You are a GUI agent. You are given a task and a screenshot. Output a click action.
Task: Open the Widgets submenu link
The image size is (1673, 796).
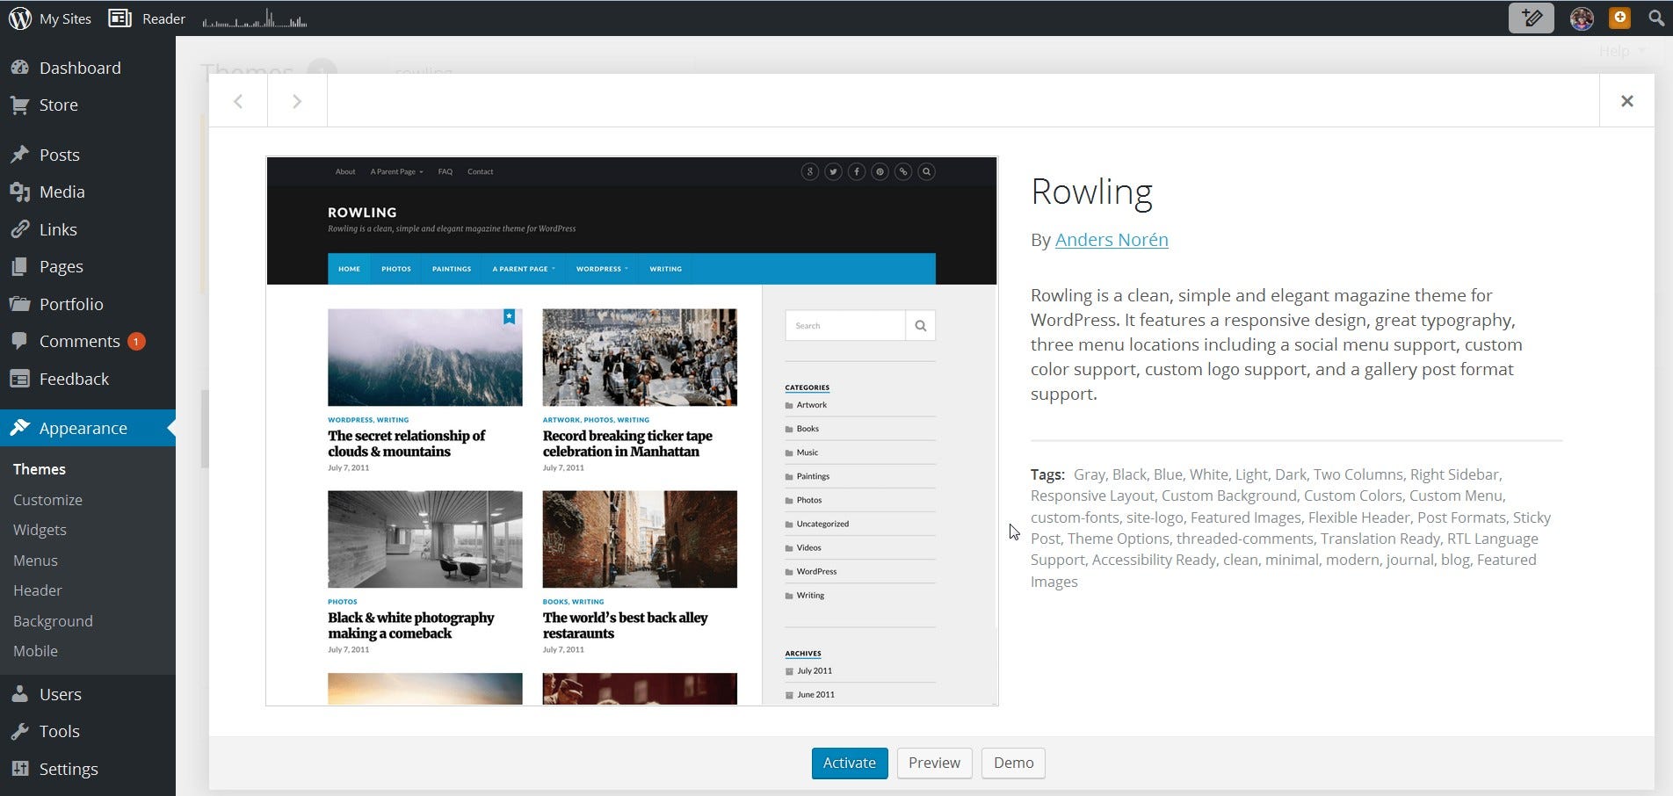point(40,530)
